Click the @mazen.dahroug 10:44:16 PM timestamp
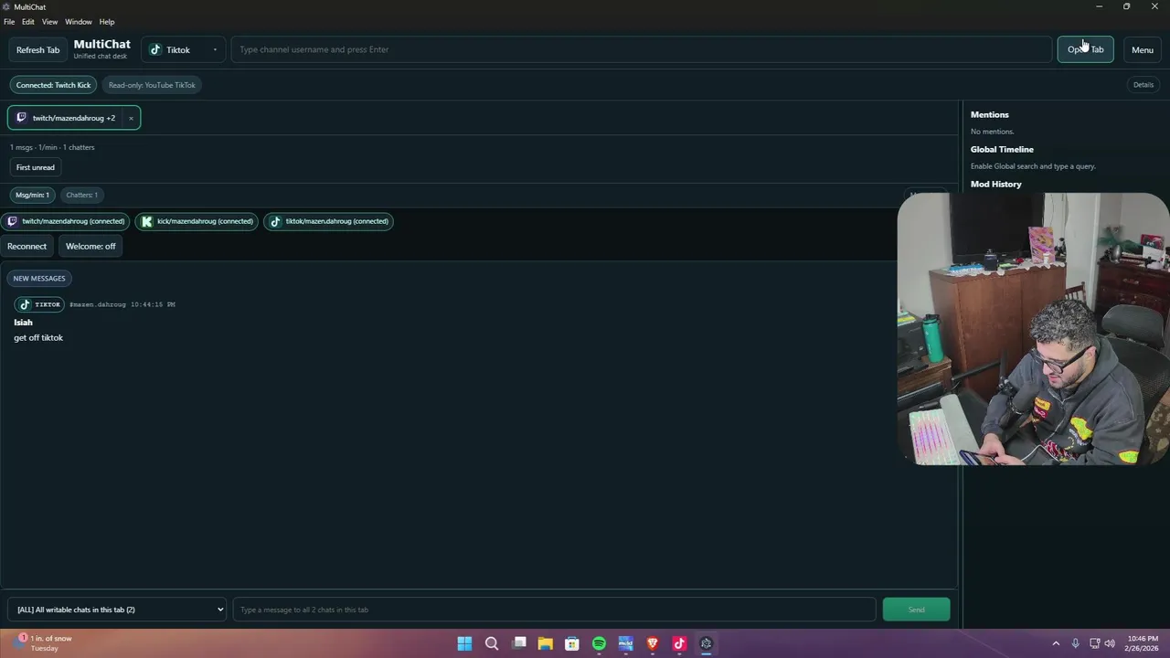The width and height of the screenshot is (1170, 658). pyautogui.click(x=122, y=304)
